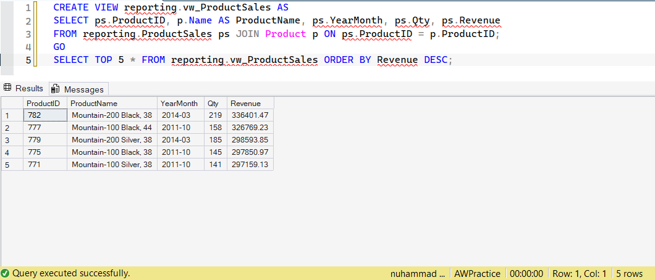655x280 pixels.
Task: Click the status bar message Query executed successfully
Action: click(71, 273)
